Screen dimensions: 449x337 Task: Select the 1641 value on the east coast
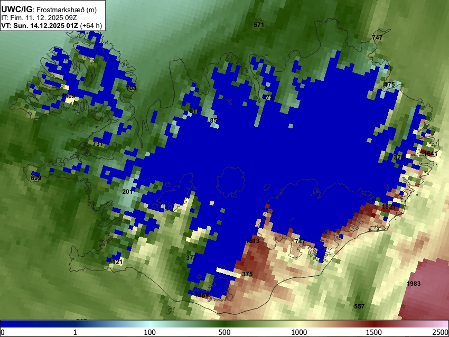click(x=431, y=154)
